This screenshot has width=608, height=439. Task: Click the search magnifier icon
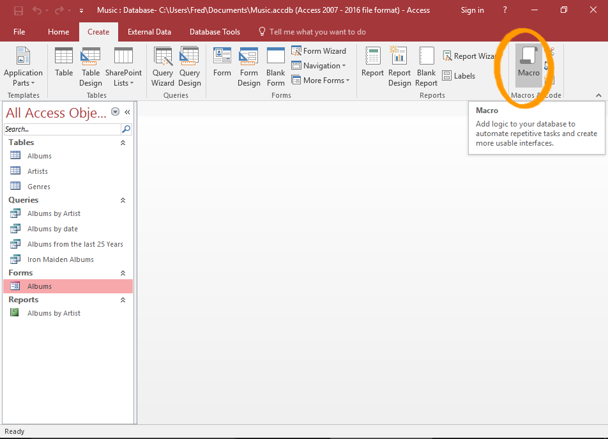126,129
